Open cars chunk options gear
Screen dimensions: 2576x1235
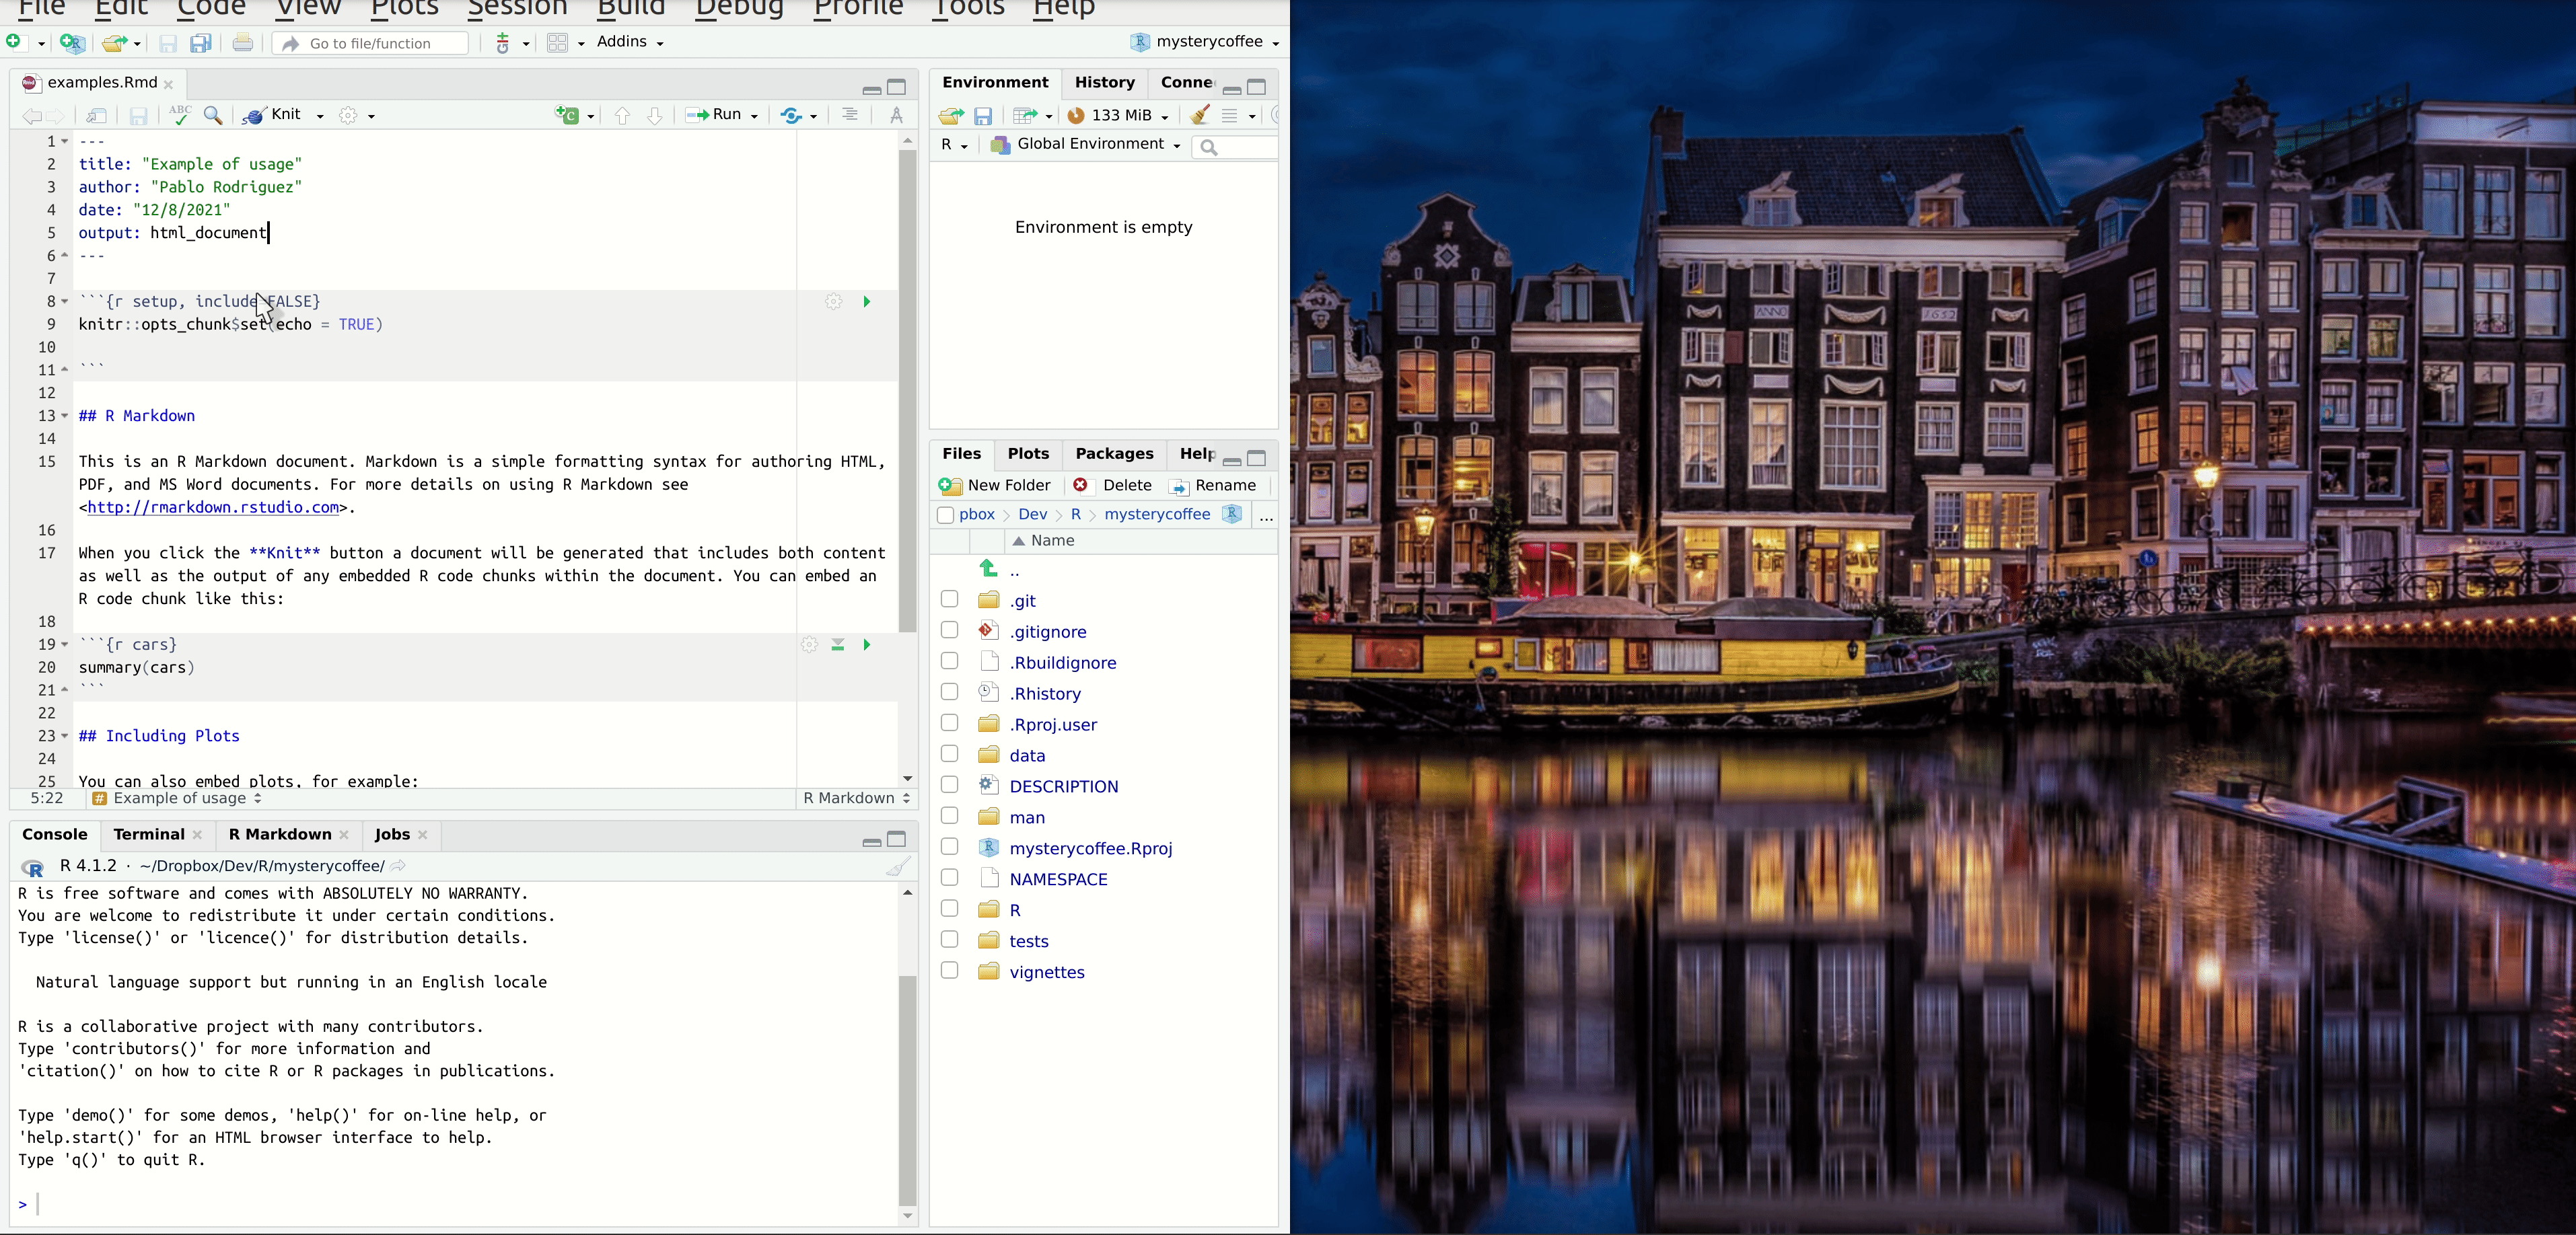(x=810, y=646)
